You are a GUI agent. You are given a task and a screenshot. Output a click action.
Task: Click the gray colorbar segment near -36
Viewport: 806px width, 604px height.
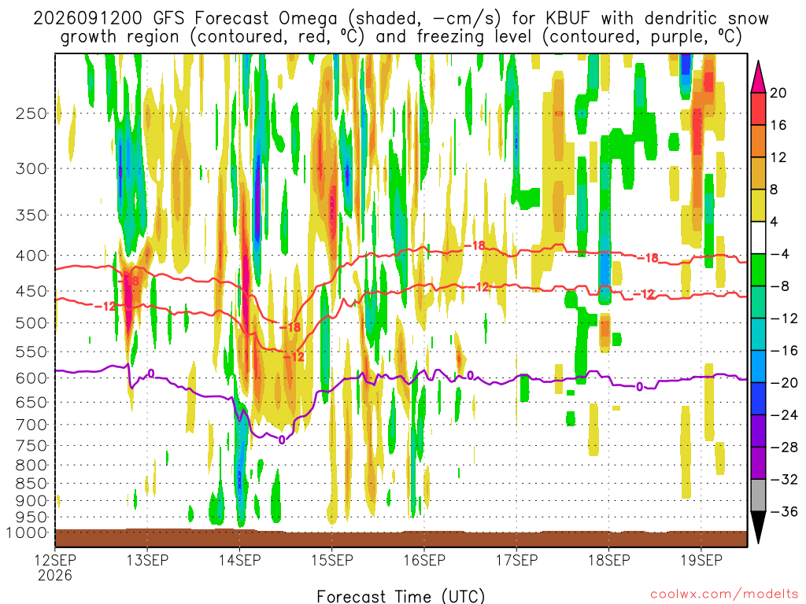tap(758, 495)
